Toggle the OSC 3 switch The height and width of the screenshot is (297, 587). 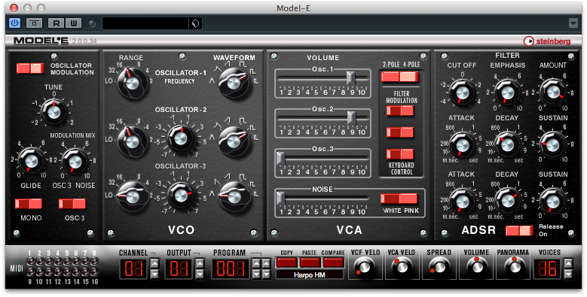click(x=72, y=204)
